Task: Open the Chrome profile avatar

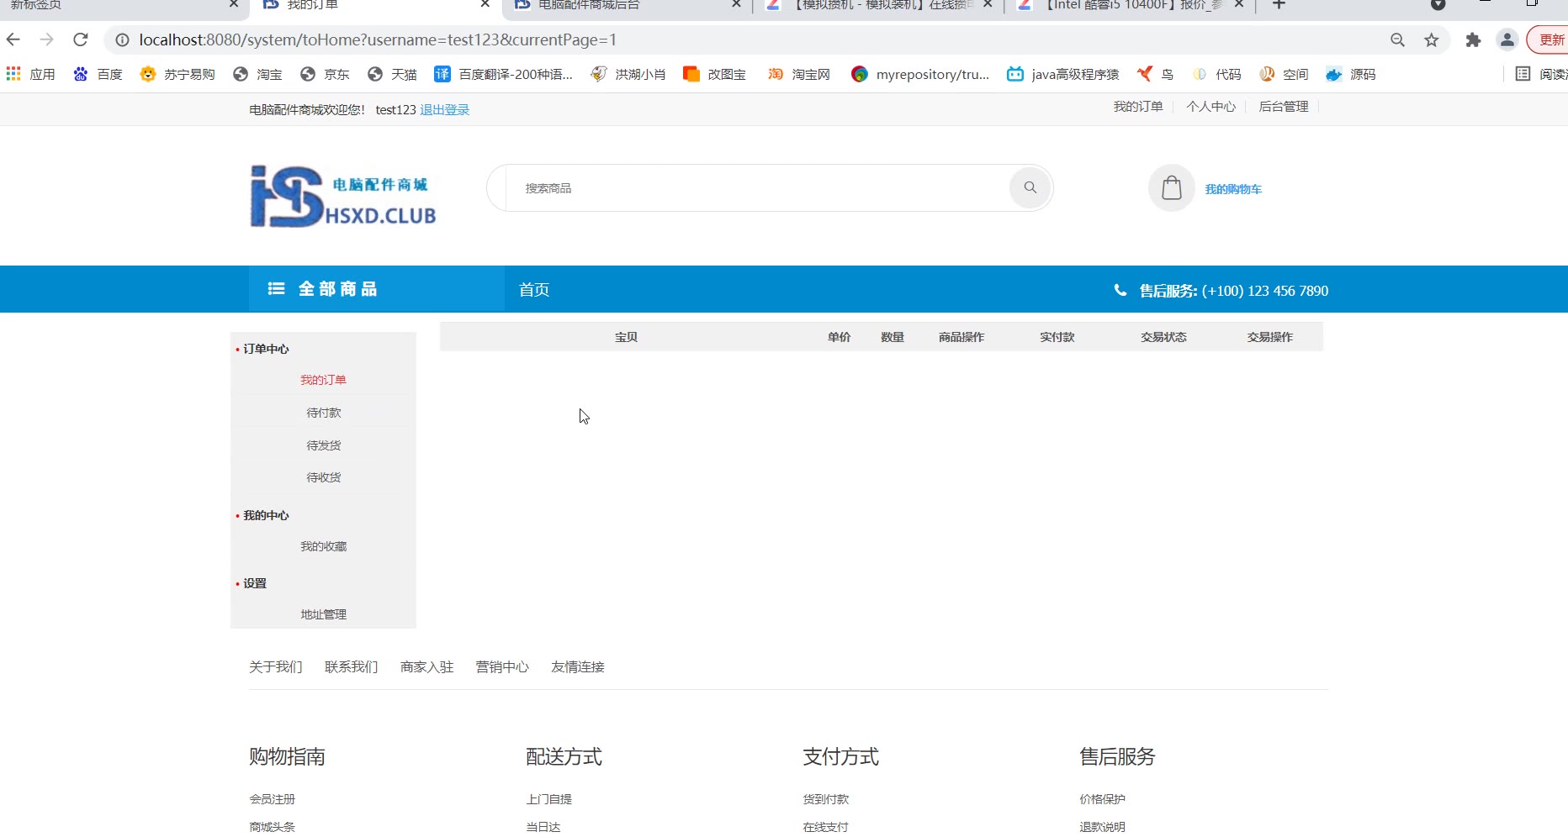Action: (x=1507, y=39)
